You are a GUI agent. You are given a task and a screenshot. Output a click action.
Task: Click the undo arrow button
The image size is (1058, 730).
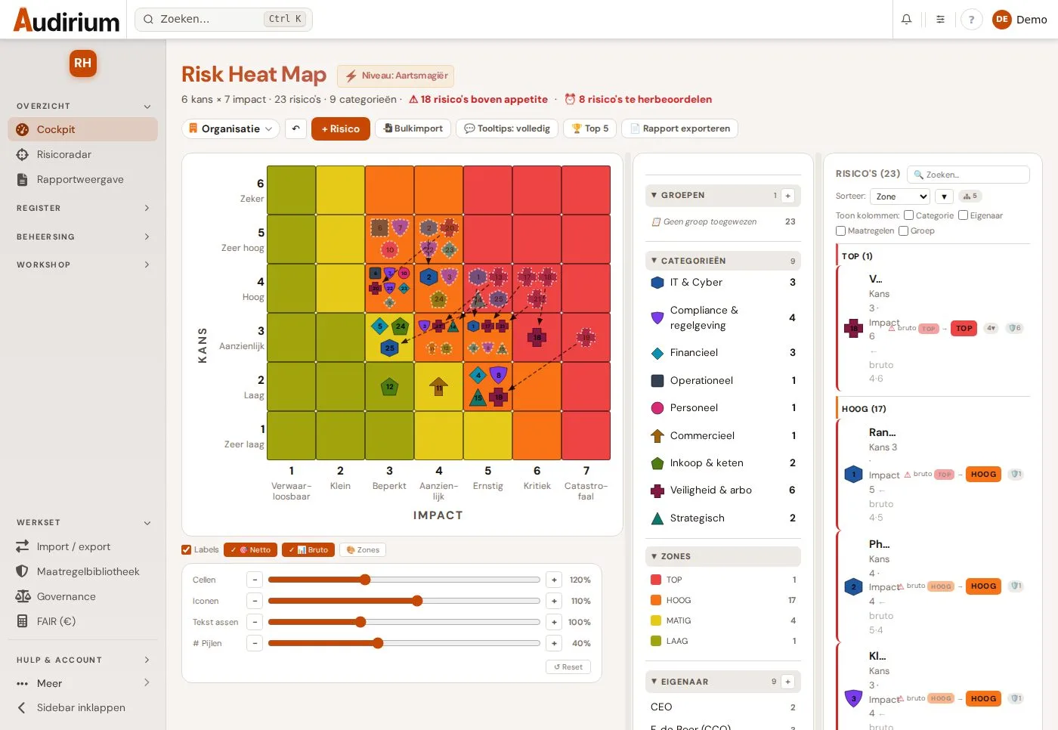(x=296, y=128)
